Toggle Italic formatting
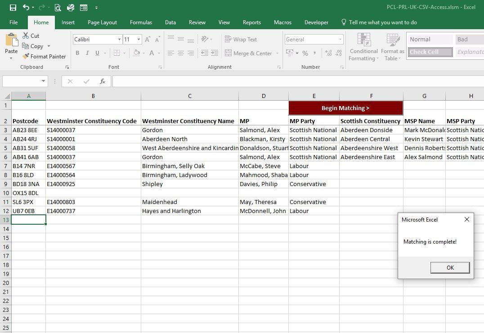 coord(87,53)
